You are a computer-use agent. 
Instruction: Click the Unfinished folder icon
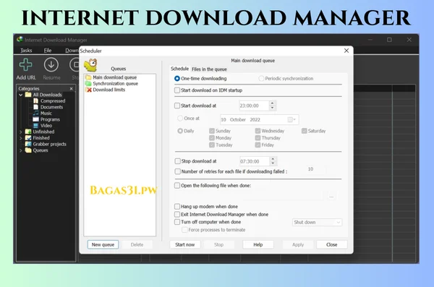click(28, 132)
